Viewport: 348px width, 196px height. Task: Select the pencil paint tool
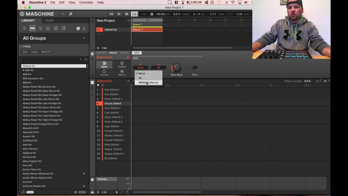[x=122, y=192]
